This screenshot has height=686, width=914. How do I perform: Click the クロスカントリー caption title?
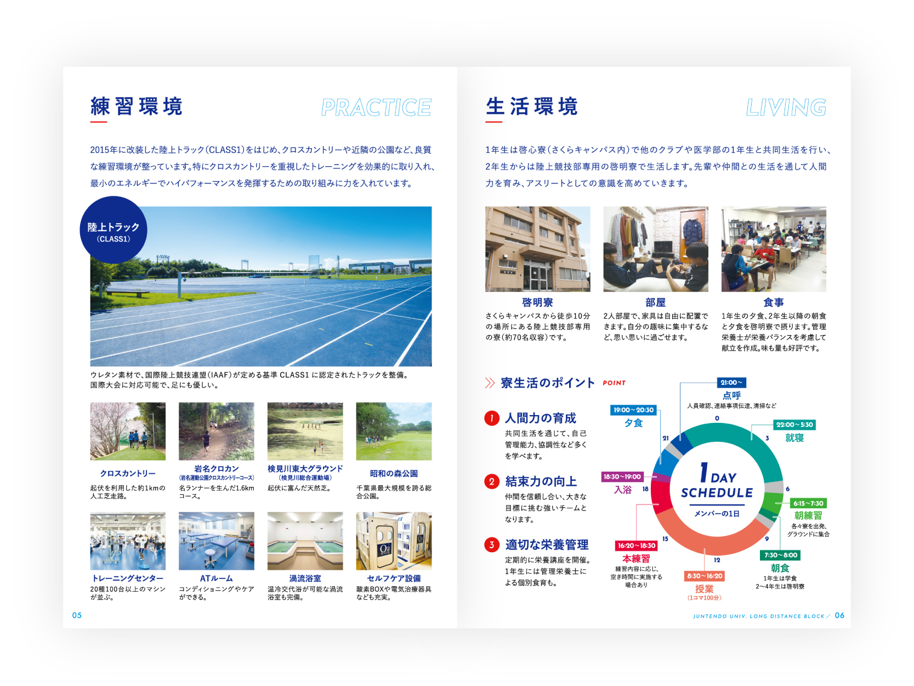[x=128, y=473]
